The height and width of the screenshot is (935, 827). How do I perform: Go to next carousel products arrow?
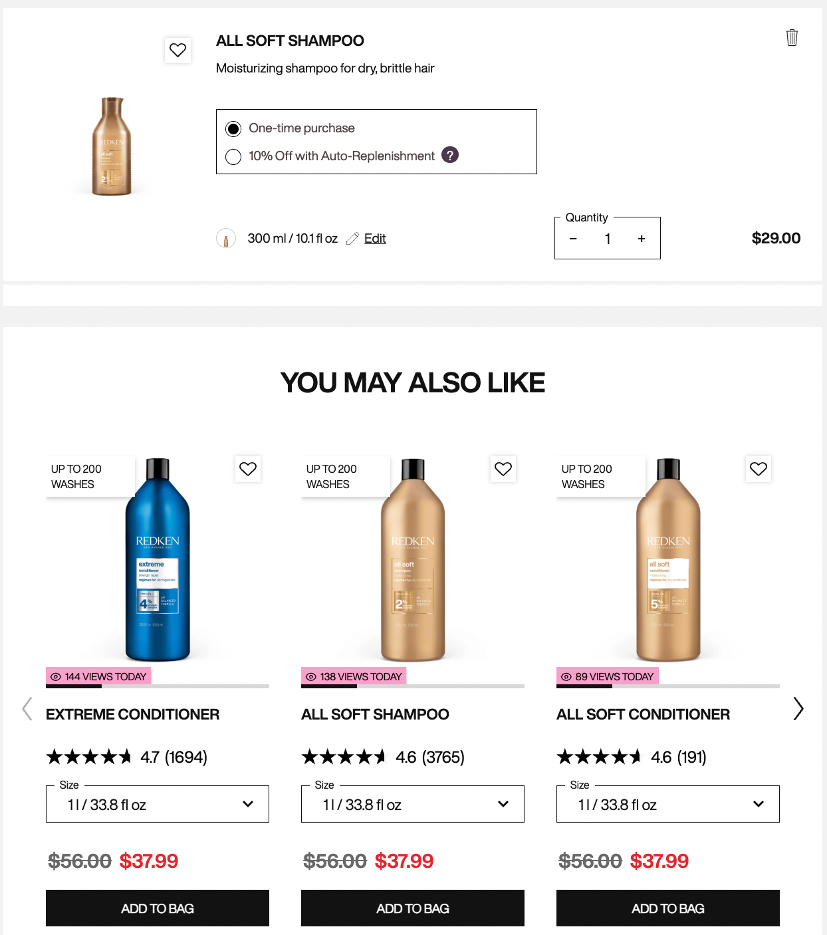(x=798, y=709)
